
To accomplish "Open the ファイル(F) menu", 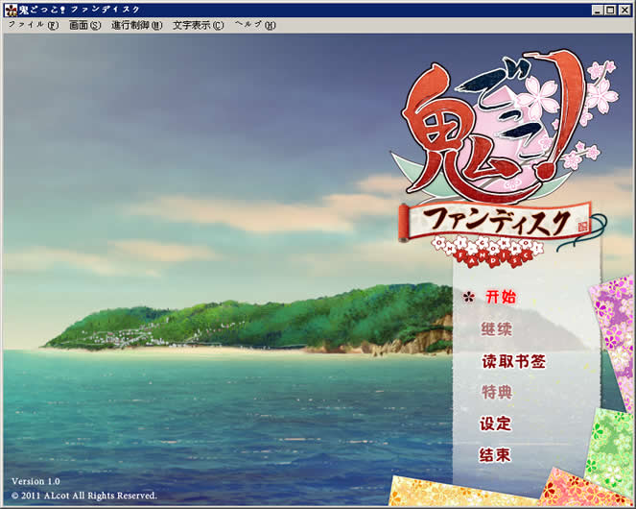I will (x=34, y=25).
